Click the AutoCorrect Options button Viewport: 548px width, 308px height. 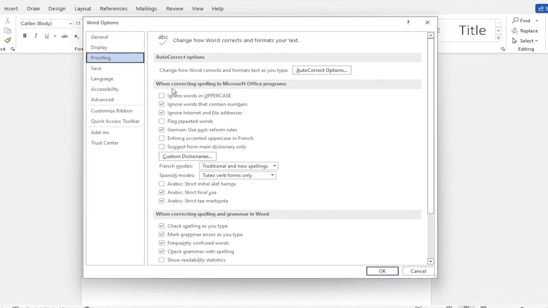pyautogui.click(x=322, y=70)
